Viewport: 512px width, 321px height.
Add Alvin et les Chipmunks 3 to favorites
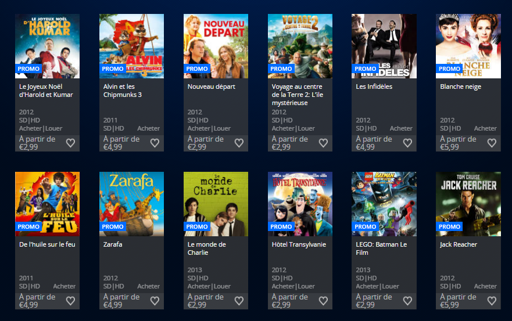point(155,143)
